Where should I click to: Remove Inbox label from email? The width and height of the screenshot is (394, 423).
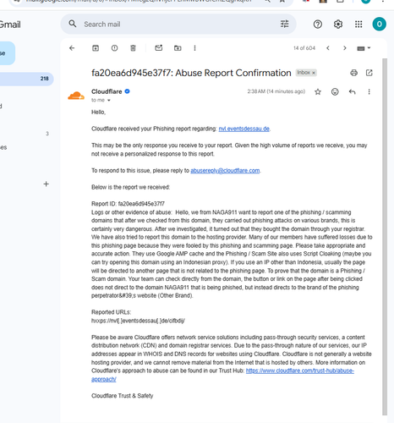point(314,73)
